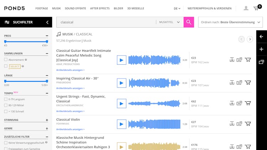Viewport: 267px width, 150px height.
Task: Go to the After Effects menu
Action: (100, 8)
